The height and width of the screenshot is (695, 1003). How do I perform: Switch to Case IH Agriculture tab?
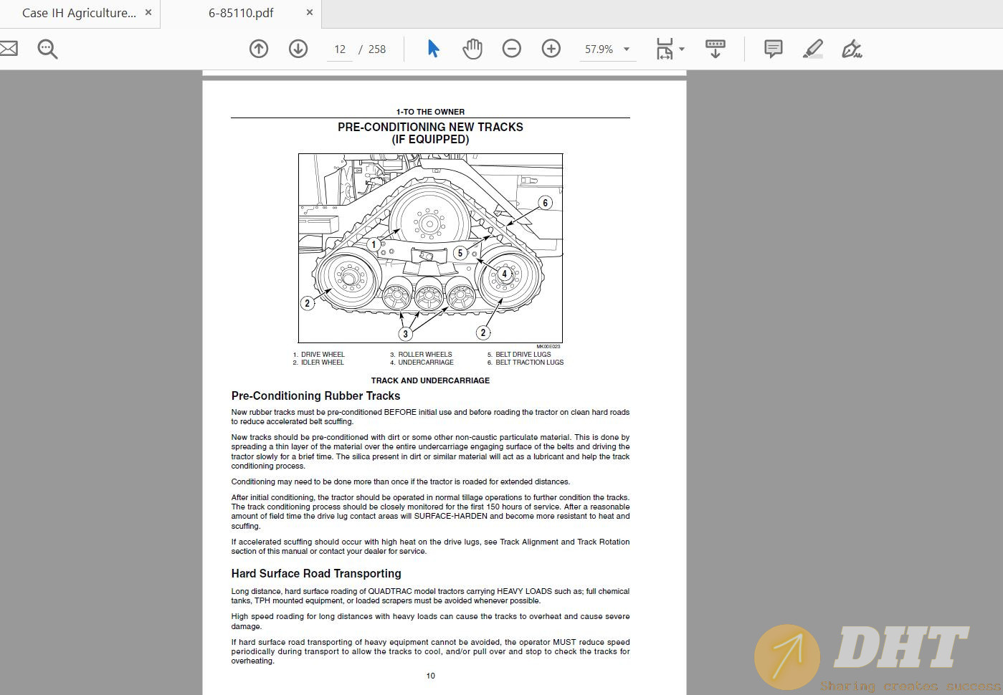(79, 13)
